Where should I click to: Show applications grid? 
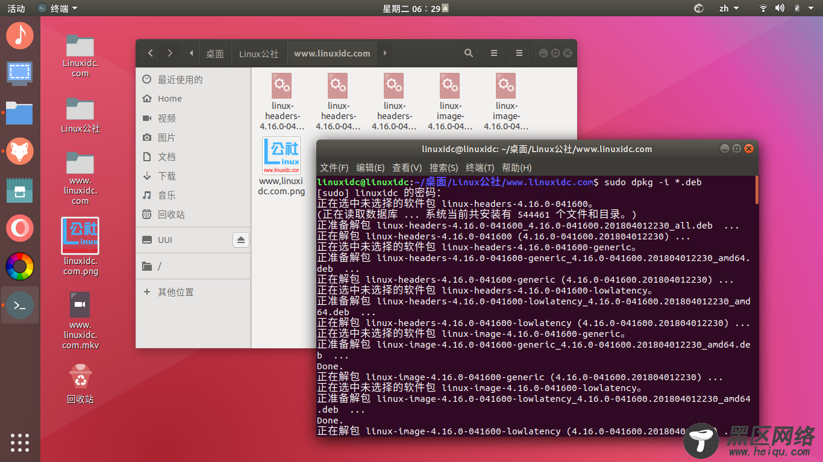(20, 443)
